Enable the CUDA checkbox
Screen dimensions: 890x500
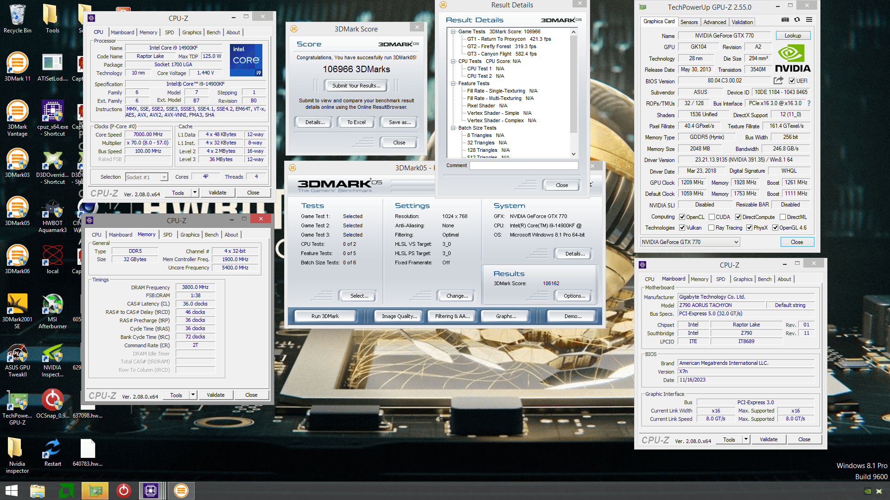712,217
